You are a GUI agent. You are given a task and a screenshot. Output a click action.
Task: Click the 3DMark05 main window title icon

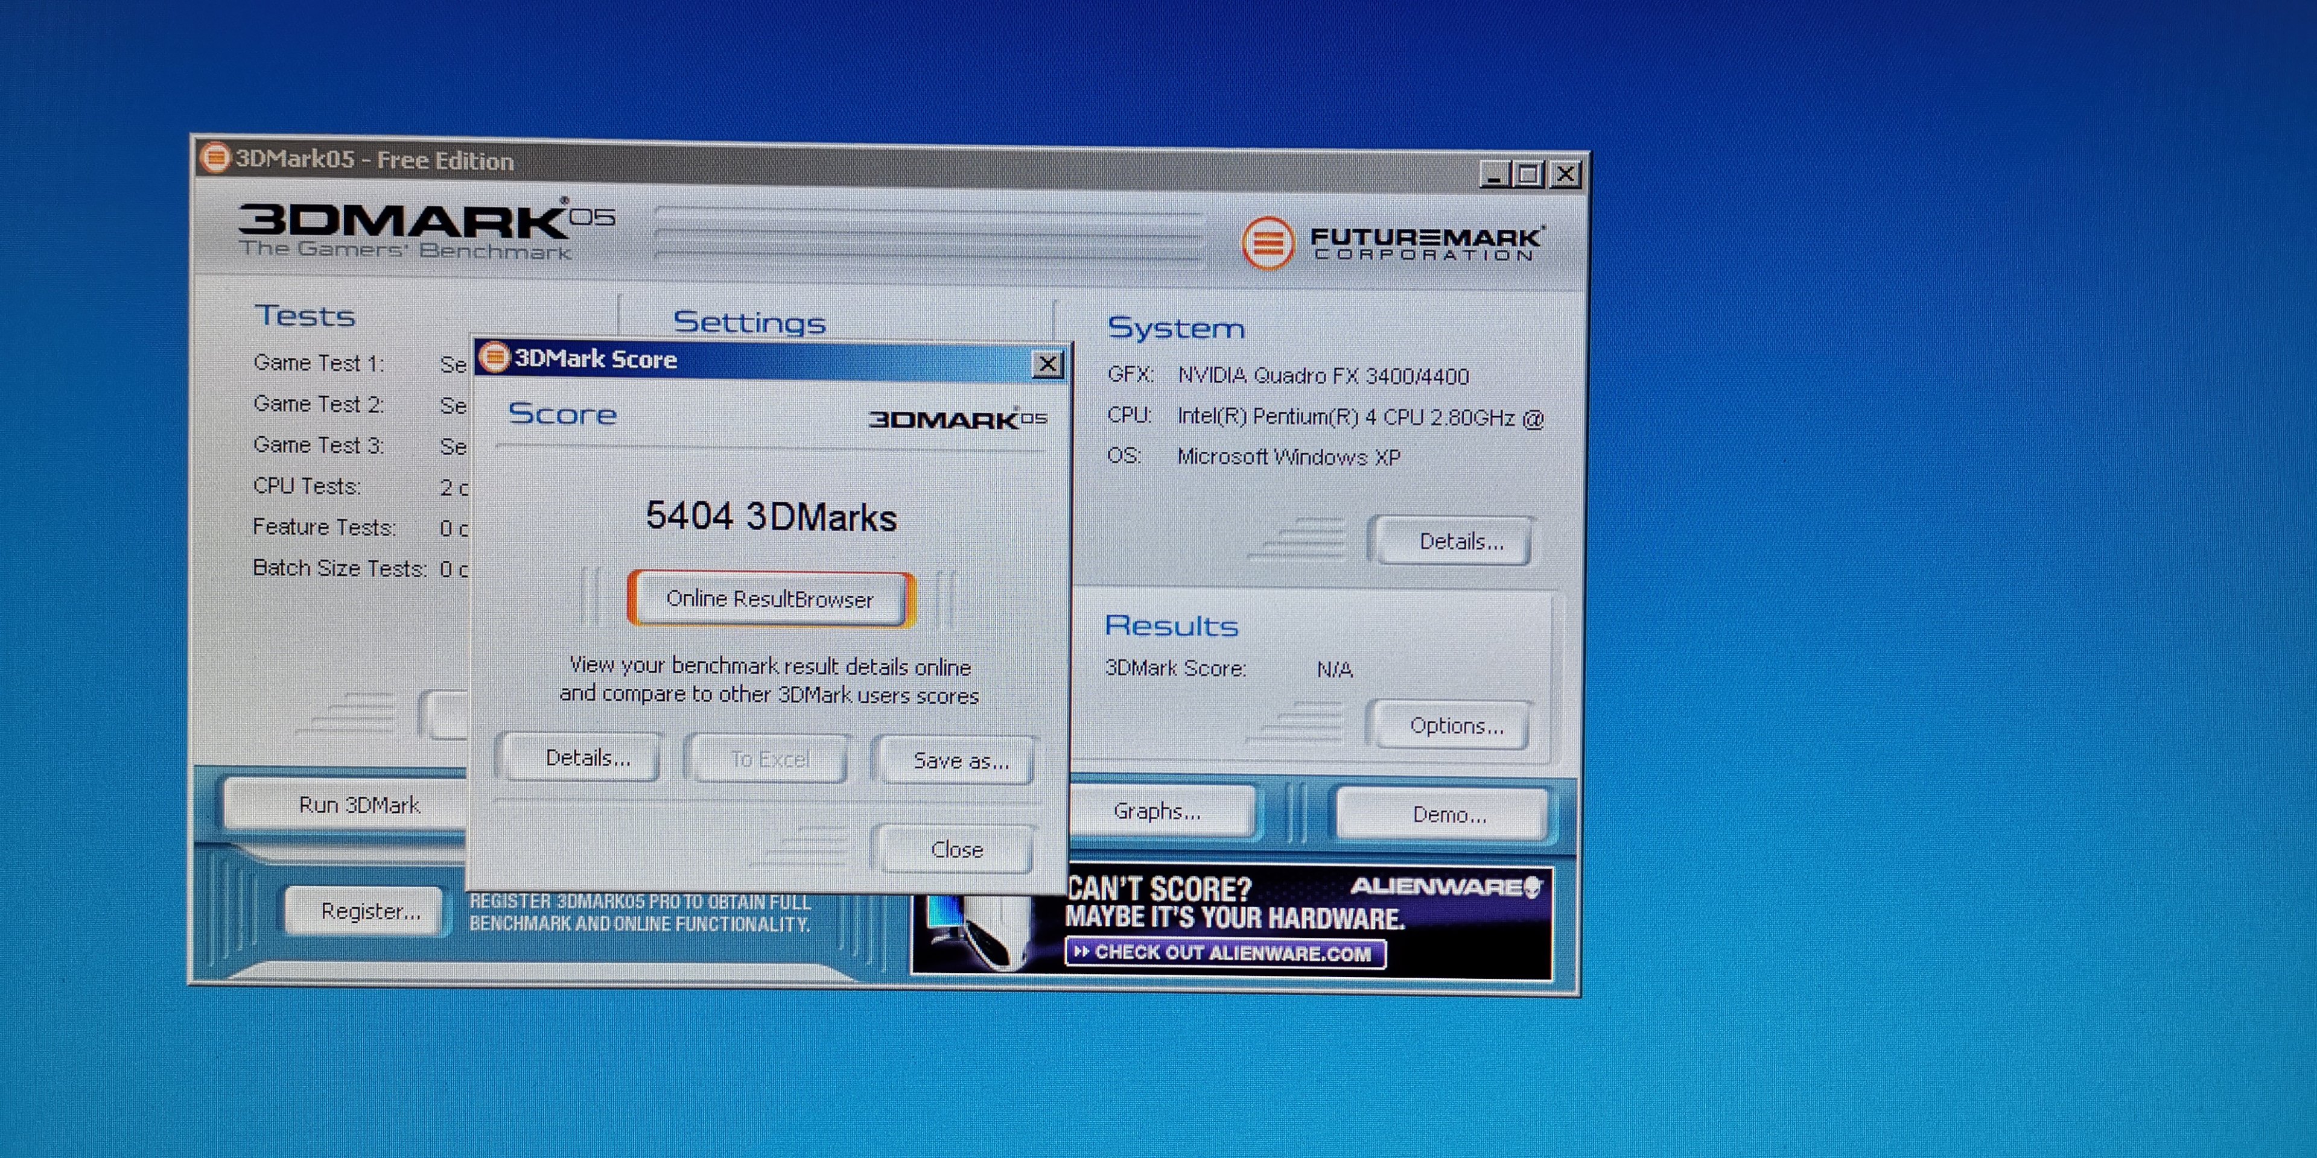pos(214,158)
